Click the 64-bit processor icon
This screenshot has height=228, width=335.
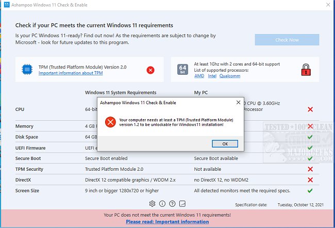pyautogui.click(x=182, y=70)
